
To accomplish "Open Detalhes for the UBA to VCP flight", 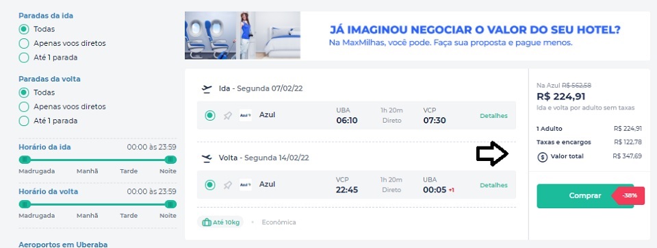I will pos(493,116).
